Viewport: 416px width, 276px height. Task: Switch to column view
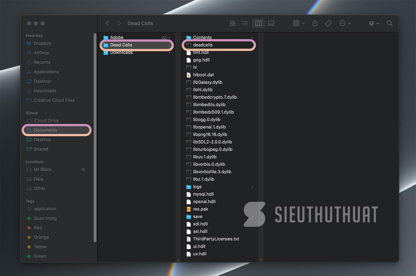258,23
